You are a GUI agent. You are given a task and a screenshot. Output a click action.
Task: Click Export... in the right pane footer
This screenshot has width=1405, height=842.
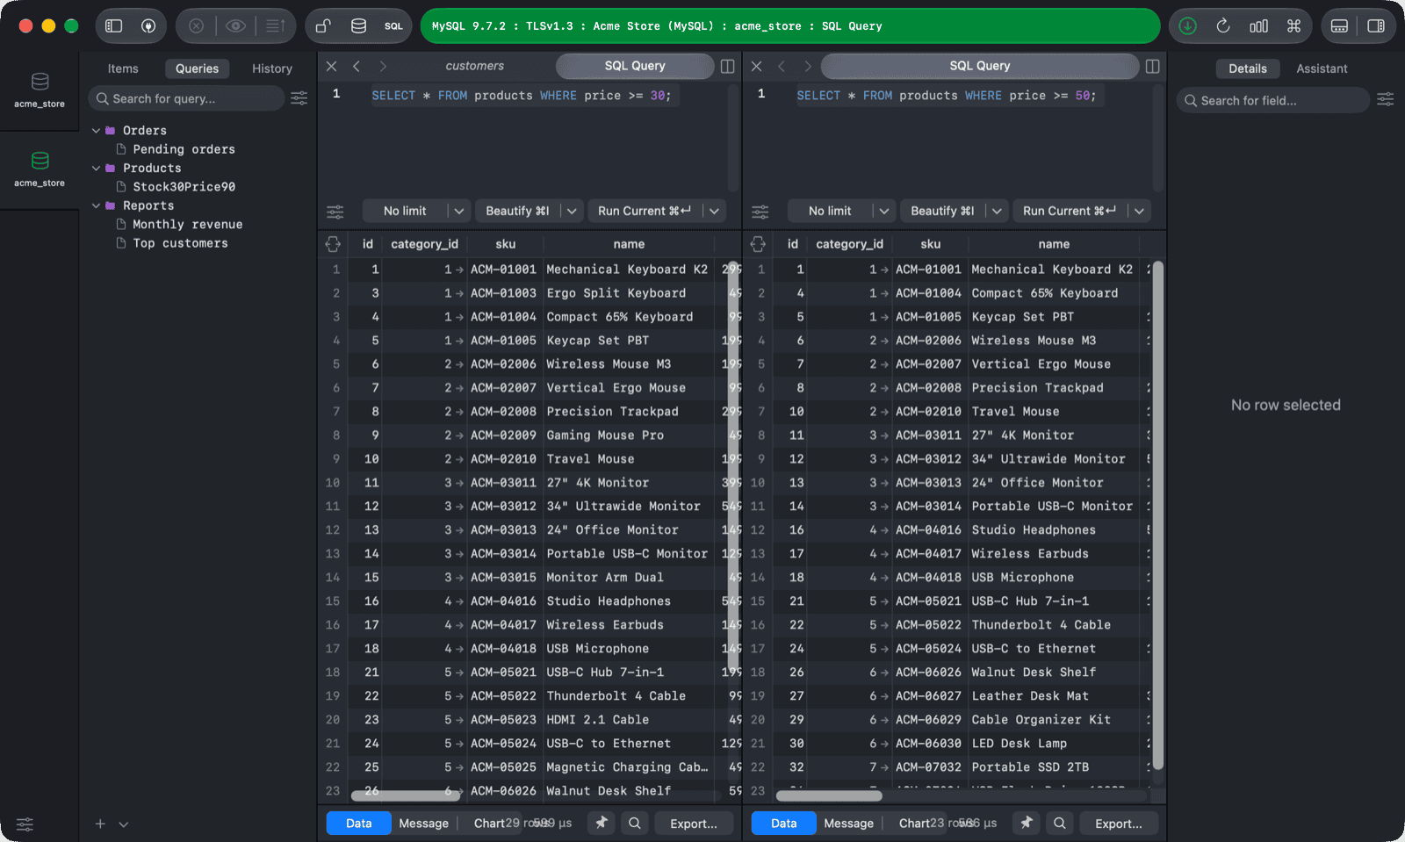[1119, 824]
